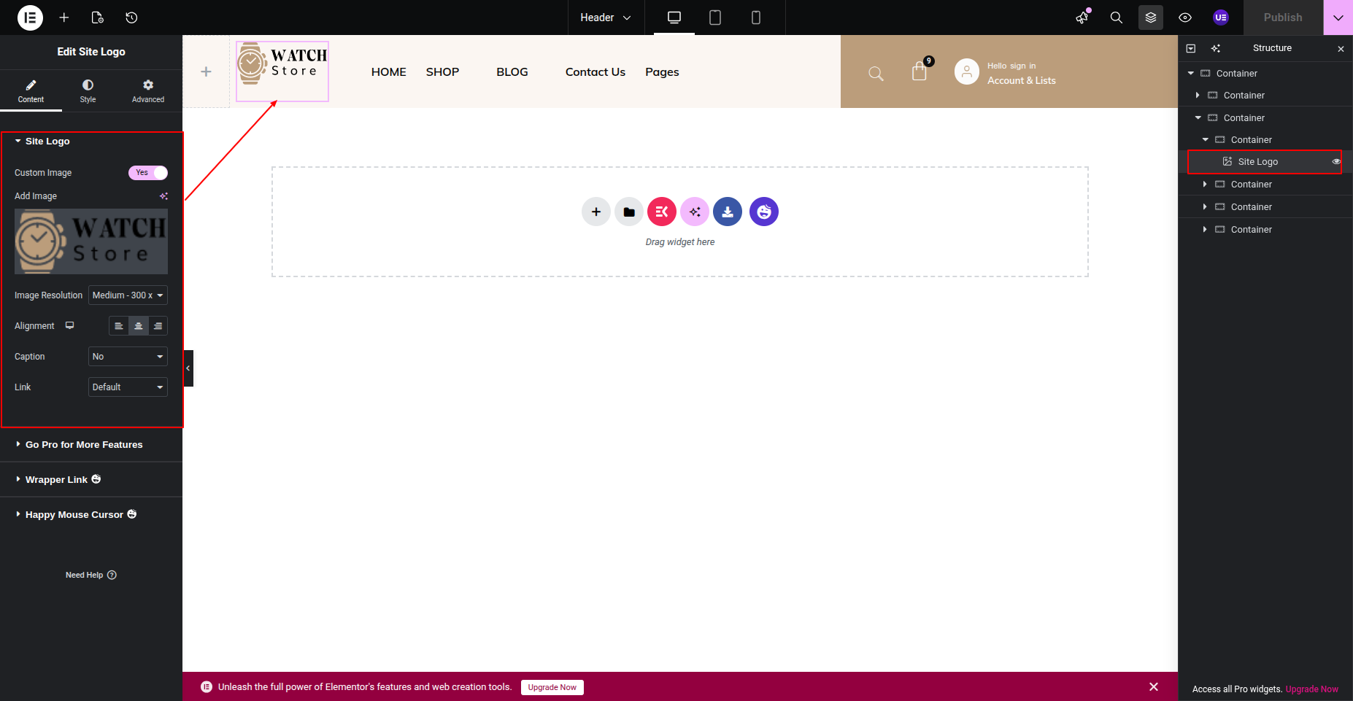Click the watch logo image thumbnail
This screenshot has height=701, width=1353.
click(91, 241)
